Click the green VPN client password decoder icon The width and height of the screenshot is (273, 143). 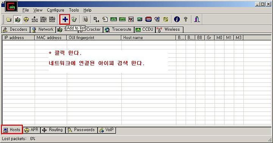coord(122,19)
